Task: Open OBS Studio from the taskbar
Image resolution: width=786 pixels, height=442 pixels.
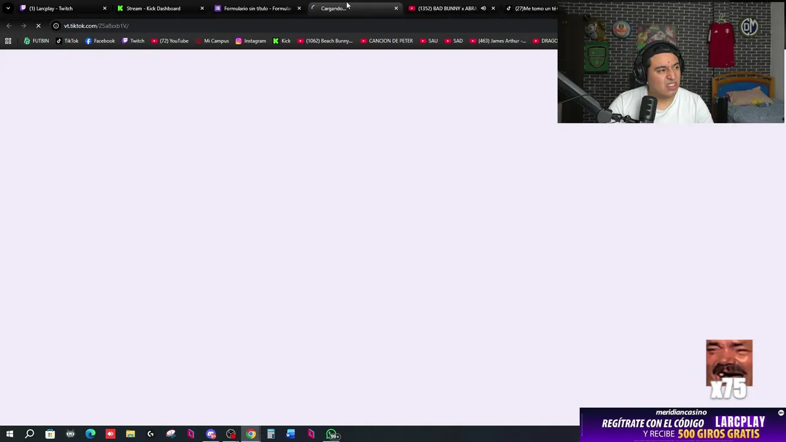Action: (x=231, y=434)
